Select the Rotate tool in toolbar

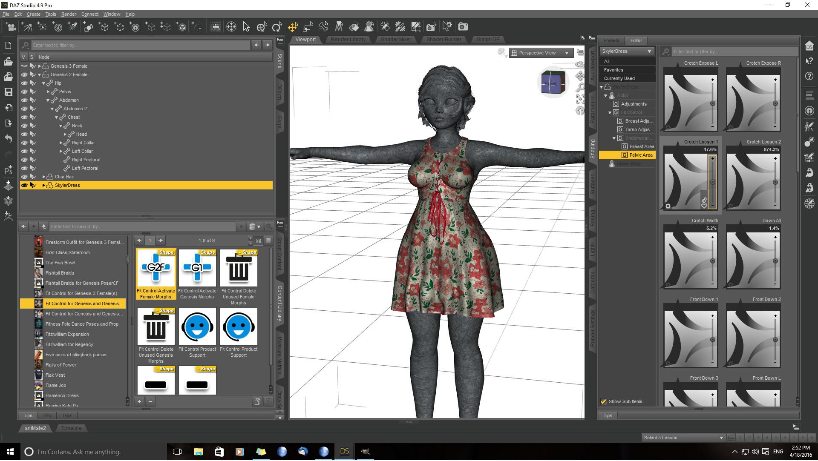[277, 27]
